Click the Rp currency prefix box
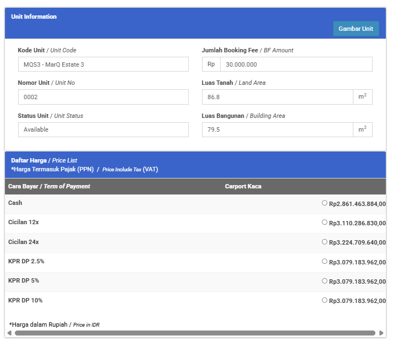 (211, 64)
